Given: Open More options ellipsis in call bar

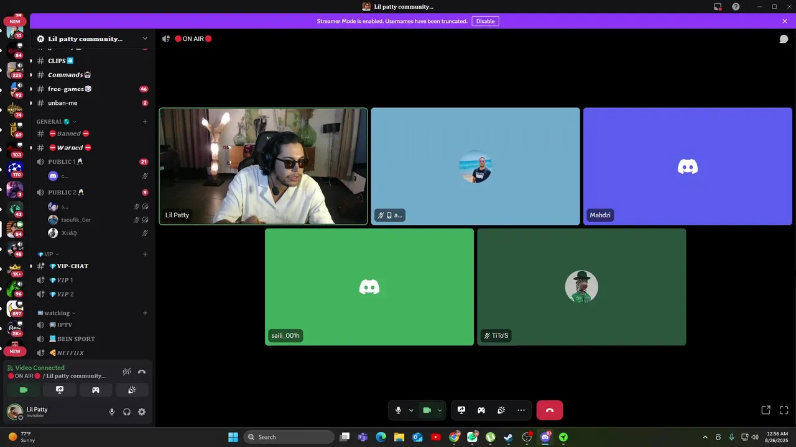Looking at the screenshot, I should 521,410.
